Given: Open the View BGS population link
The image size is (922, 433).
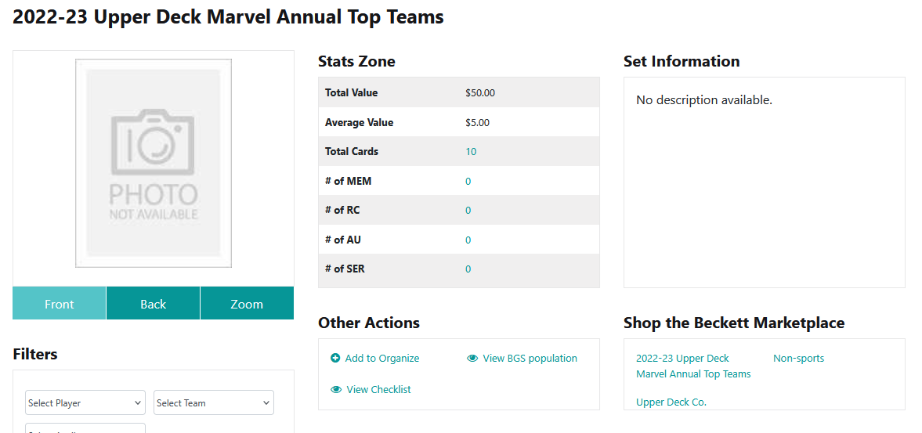Looking at the screenshot, I should 530,358.
